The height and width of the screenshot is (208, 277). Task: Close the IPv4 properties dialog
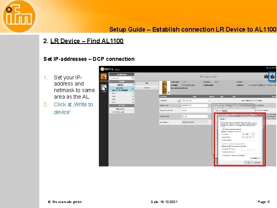260,115
